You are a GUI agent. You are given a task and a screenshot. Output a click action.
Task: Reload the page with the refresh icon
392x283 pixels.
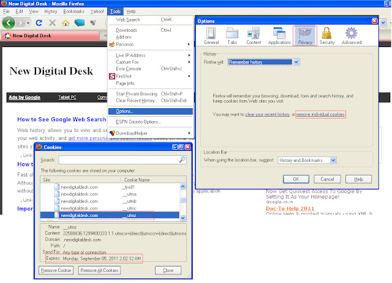(x=39, y=23)
